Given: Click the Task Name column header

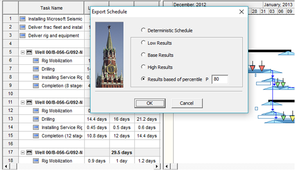Looking at the screenshot, I should (51, 8).
